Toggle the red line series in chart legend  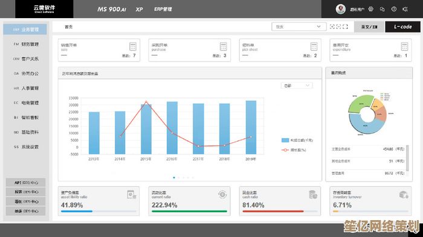pos(294,150)
